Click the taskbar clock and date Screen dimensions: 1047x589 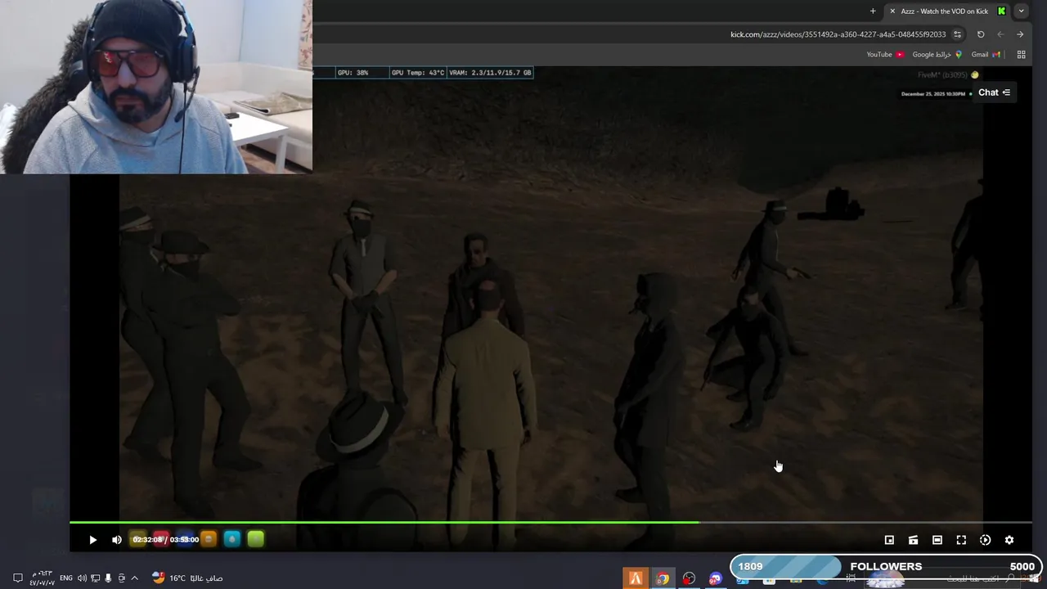(43, 578)
